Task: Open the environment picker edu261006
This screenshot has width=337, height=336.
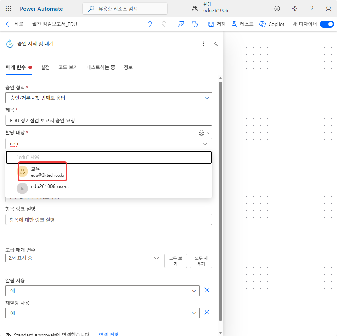Action: coord(210,8)
